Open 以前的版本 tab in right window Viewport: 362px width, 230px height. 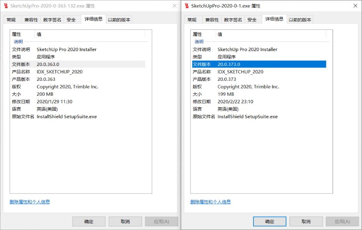tap(300, 20)
